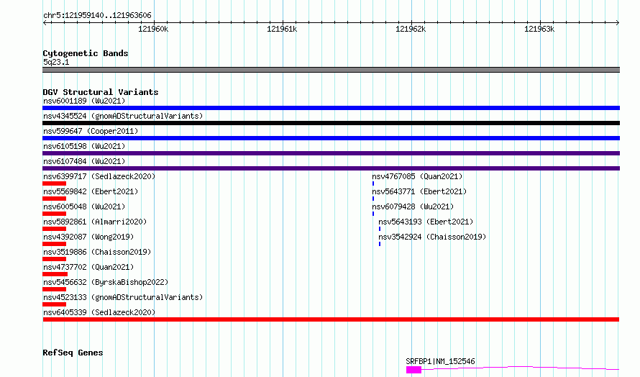Image resolution: width=640 pixels, height=377 pixels.
Task: Open nsv5643193 (Ebert2021) variant
Action: point(426,222)
